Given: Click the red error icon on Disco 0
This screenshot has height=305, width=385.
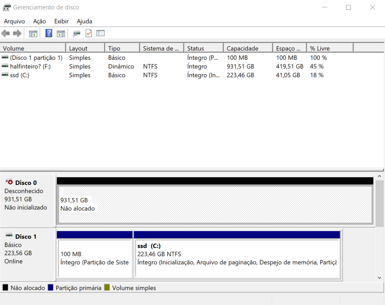Looking at the screenshot, I should point(9,182).
